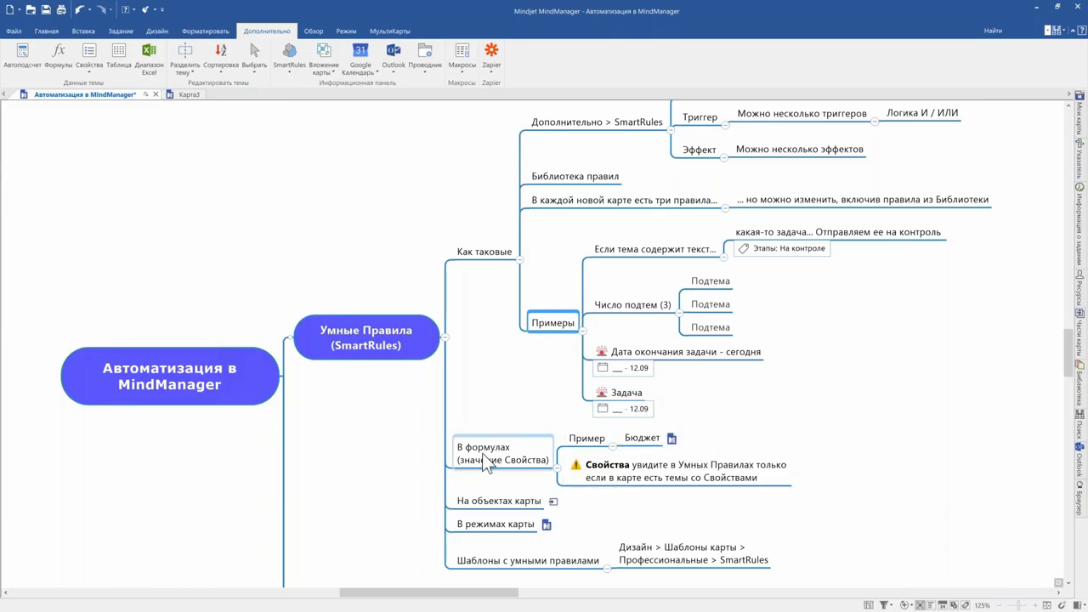Screen dimensions: 1088x612
Task: Click the alarm icon on Дата окончания задачи
Action: click(x=602, y=351)
